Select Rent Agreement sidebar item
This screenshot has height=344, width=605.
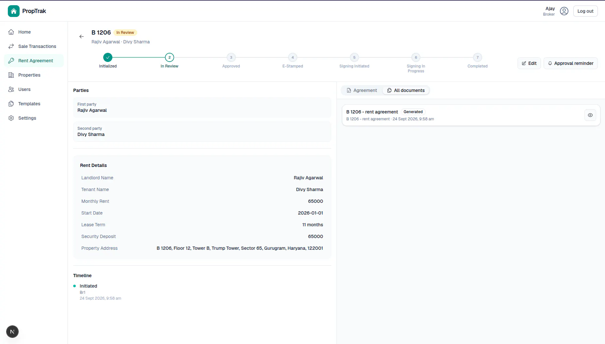point(34,61)
